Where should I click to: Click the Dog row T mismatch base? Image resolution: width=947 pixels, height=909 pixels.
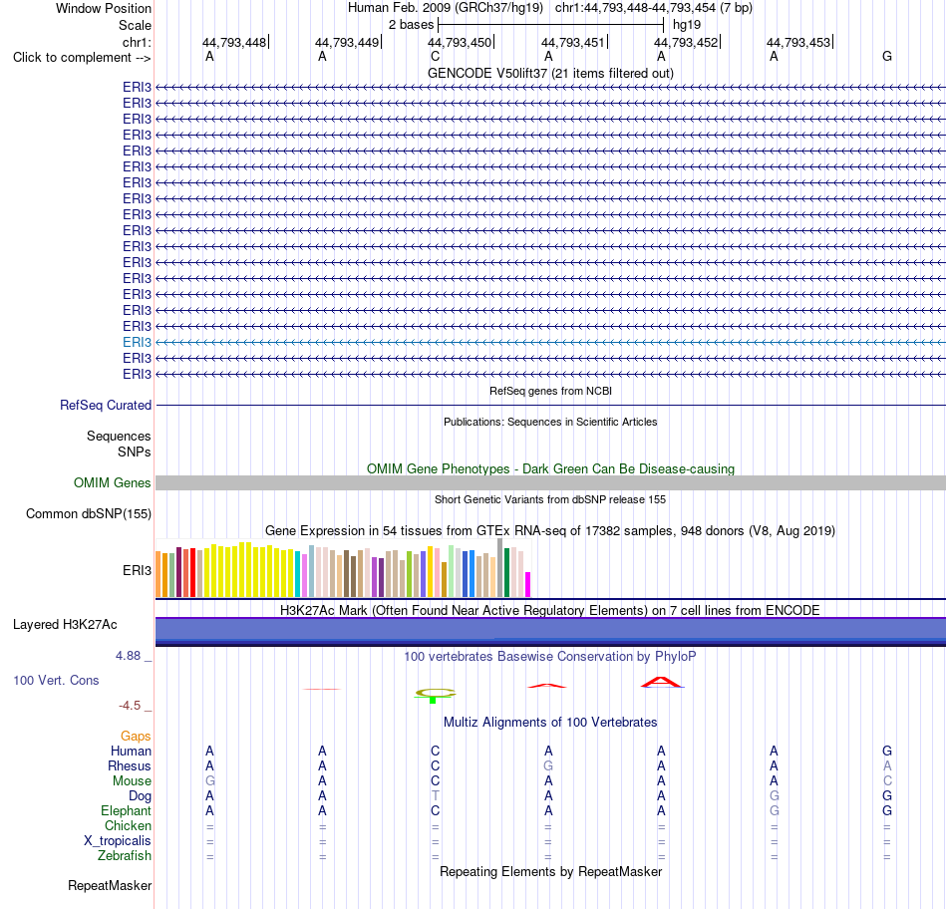click(435, 796)
